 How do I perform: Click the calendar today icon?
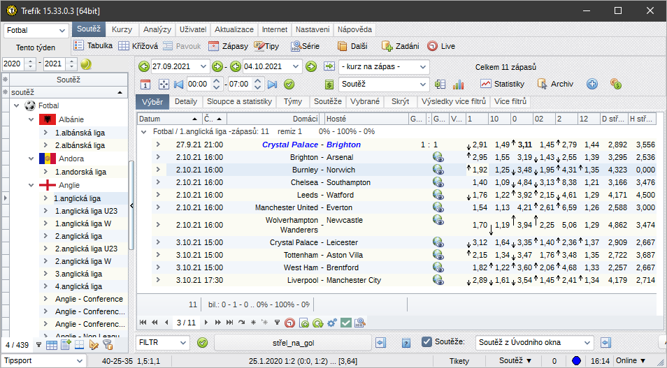tap(145, 84)
